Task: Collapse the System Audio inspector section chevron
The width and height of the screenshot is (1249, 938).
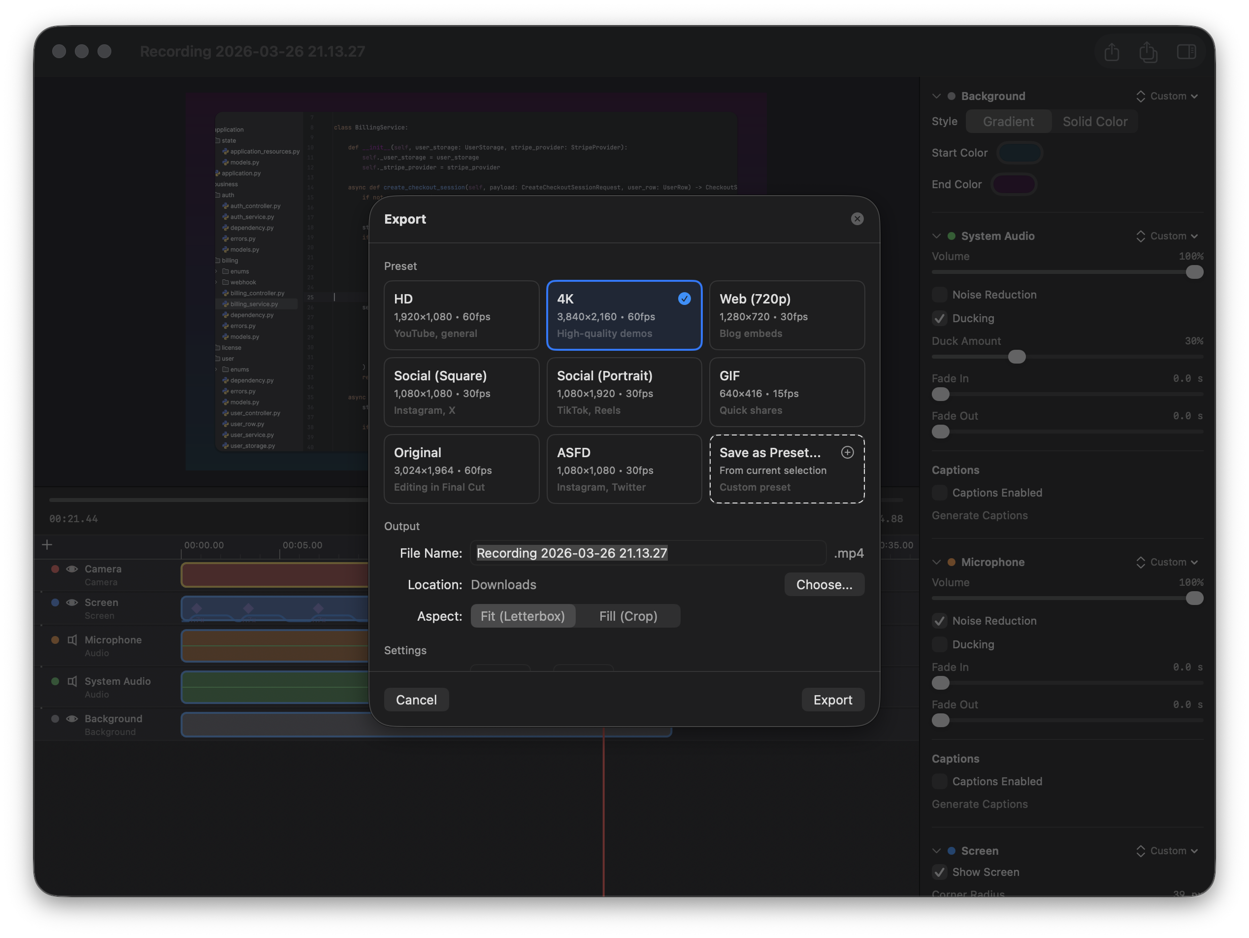Action: point(937,235)
